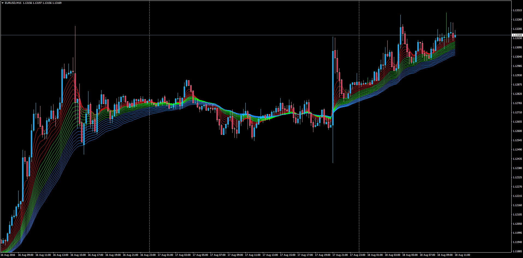The image size is (523, 258).
Task: Click the 18 Aug 01:00 time label
Action: (x=375, y=255)
